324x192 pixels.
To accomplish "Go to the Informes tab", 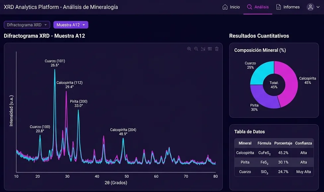I will tap(288, 7).
